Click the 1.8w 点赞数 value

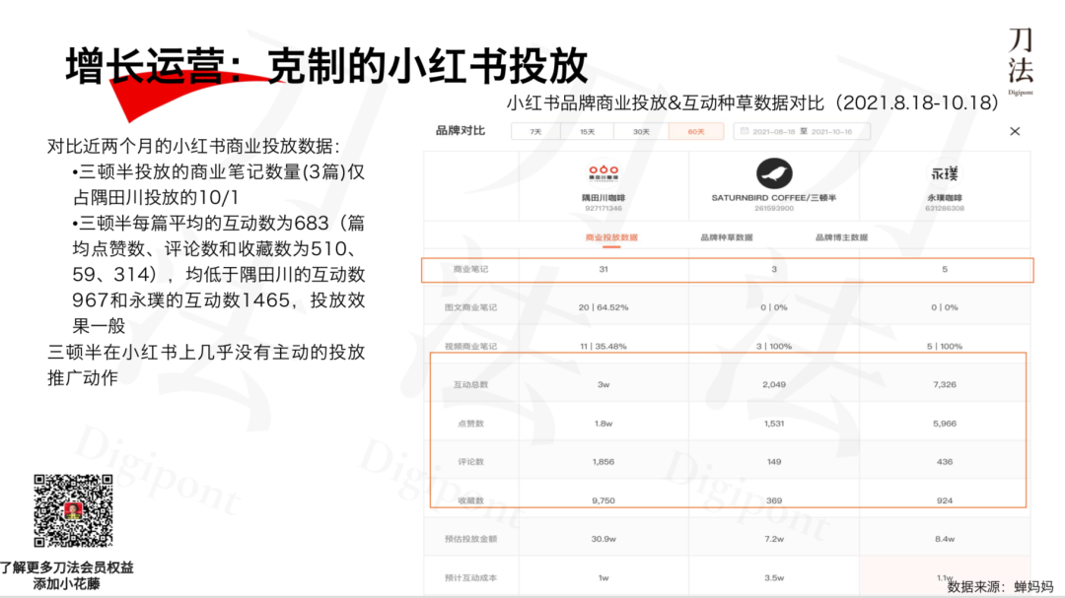click(x=603, y=424)
